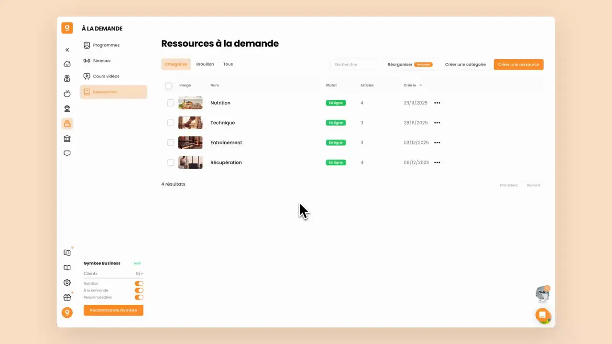This screenshot has width=612, height=344.
Task: Collapse the sidebar with double chevron icon
Action: (x=67, y=50)
